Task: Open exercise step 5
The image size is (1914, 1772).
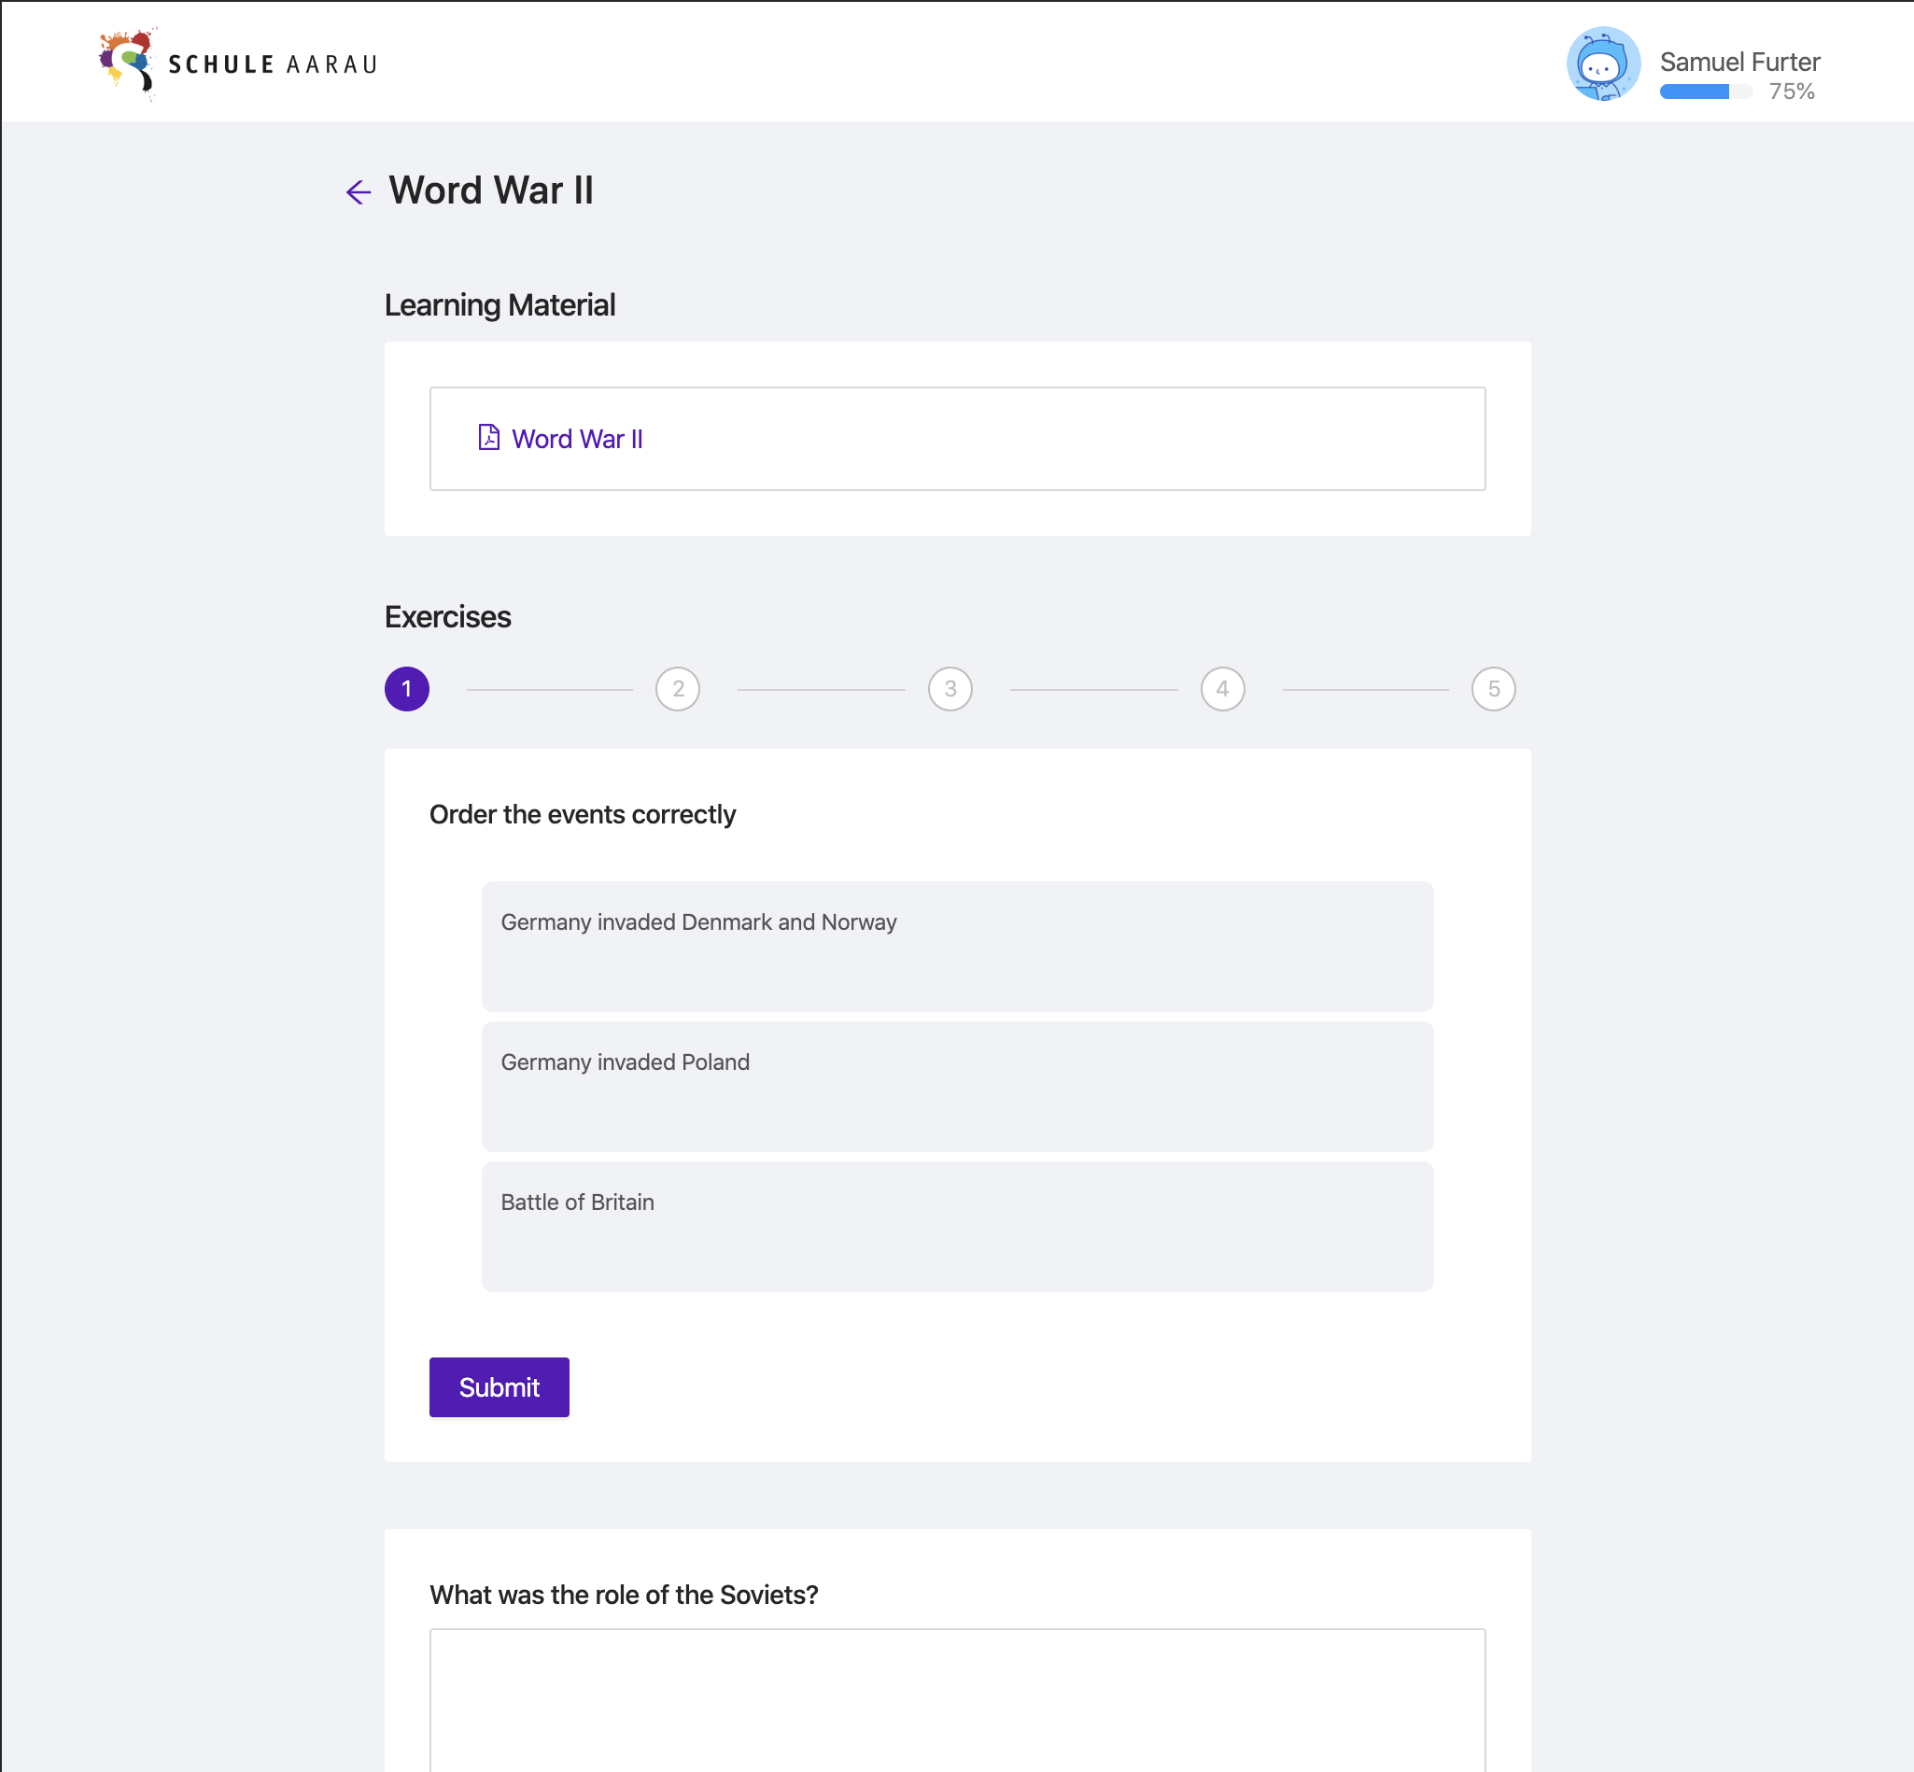Action: [x=1493, y=688]
